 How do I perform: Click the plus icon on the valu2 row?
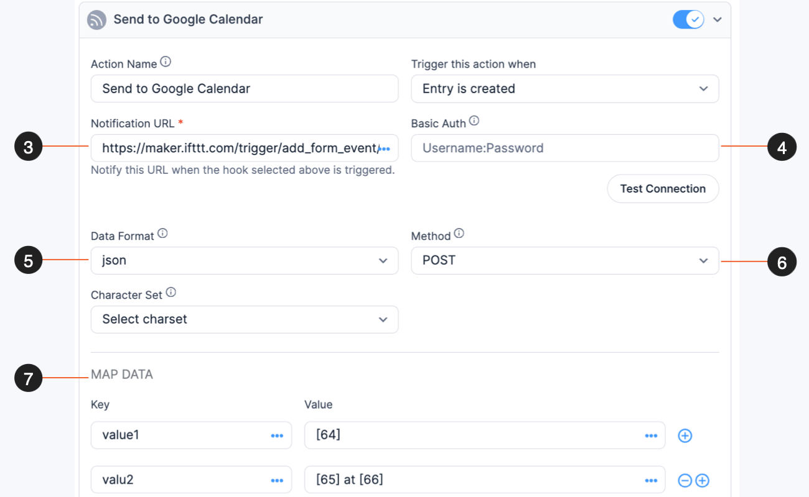[x=702, y=480]
